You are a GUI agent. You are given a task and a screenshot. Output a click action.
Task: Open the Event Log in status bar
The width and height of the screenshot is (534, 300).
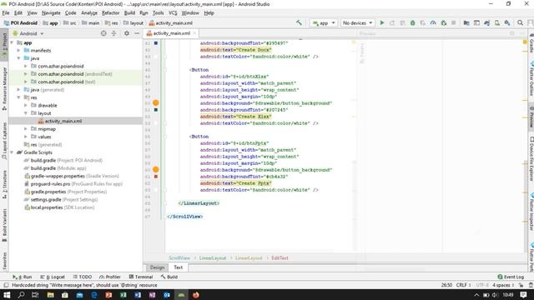(x=511, y=277)
